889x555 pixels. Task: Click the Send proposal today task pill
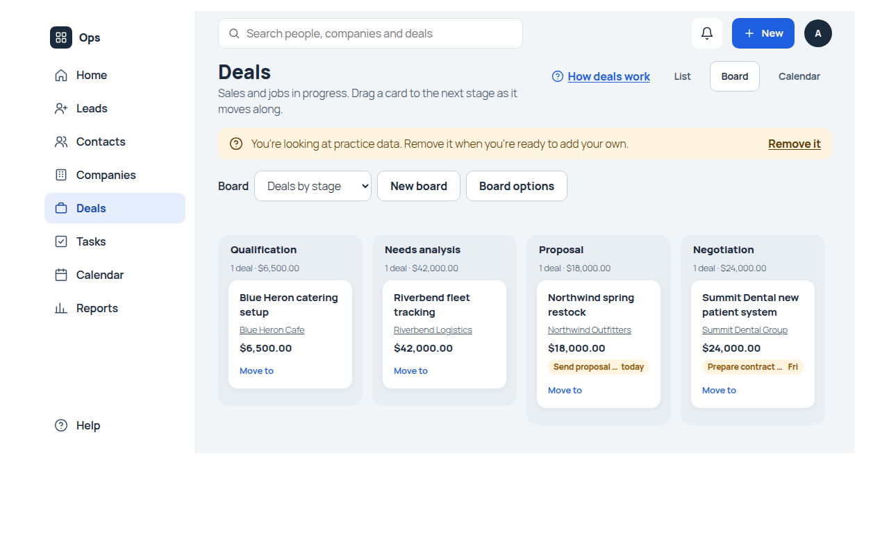(599, 367)
